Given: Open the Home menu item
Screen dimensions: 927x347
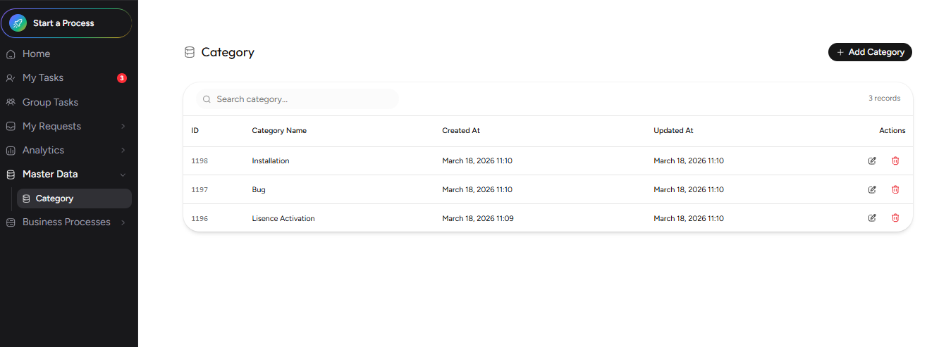Looking at the screenshot, I should click(x=36, y=54).
